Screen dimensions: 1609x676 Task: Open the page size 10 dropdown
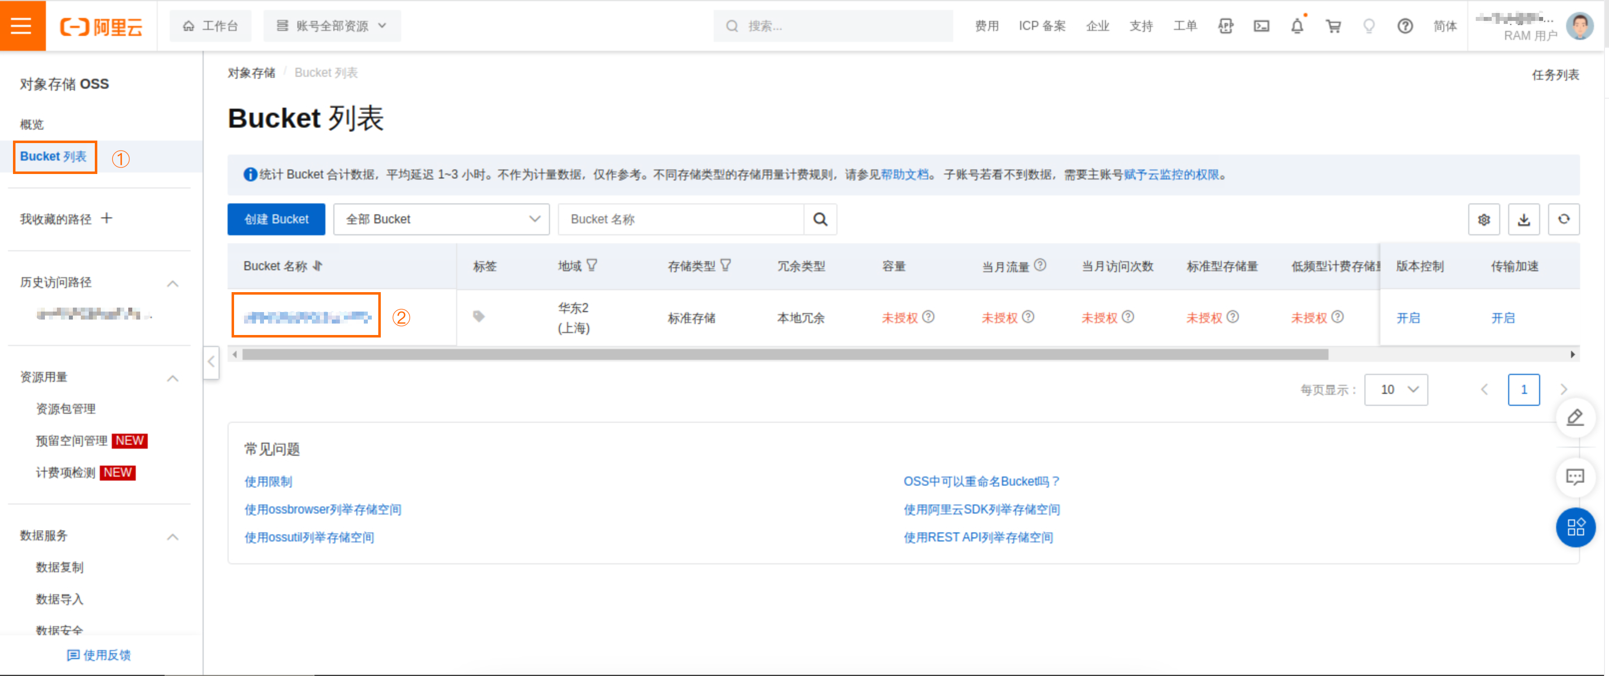click(1395, 389)
